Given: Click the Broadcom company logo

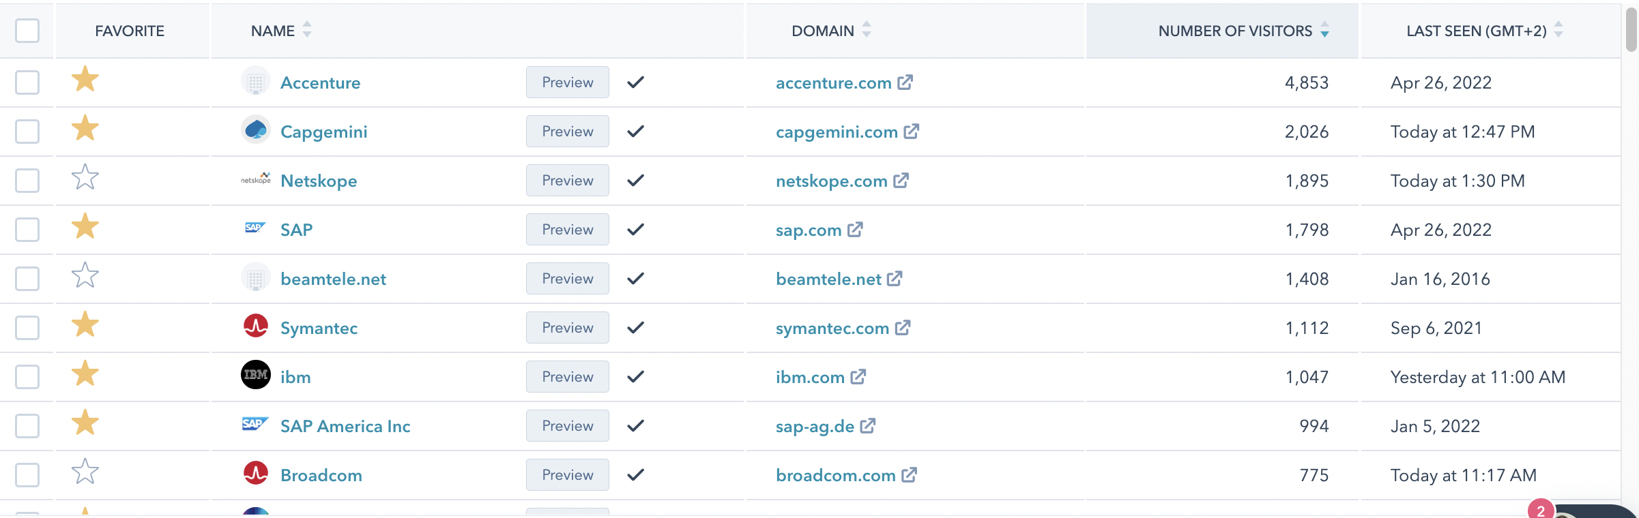Looking at the screenshot, I should pyautogui.click(x=256, y=473).
